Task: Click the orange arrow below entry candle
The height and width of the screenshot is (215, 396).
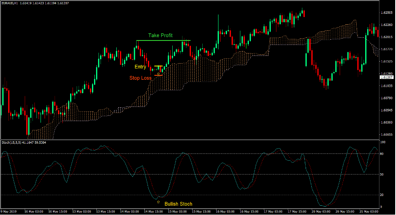Action: tap(158, 74)
